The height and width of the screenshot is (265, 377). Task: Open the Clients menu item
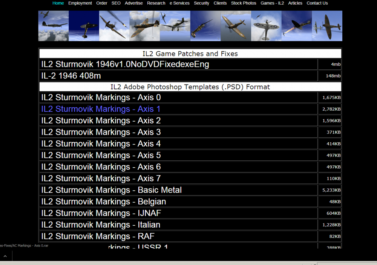[x=220, y=3]
